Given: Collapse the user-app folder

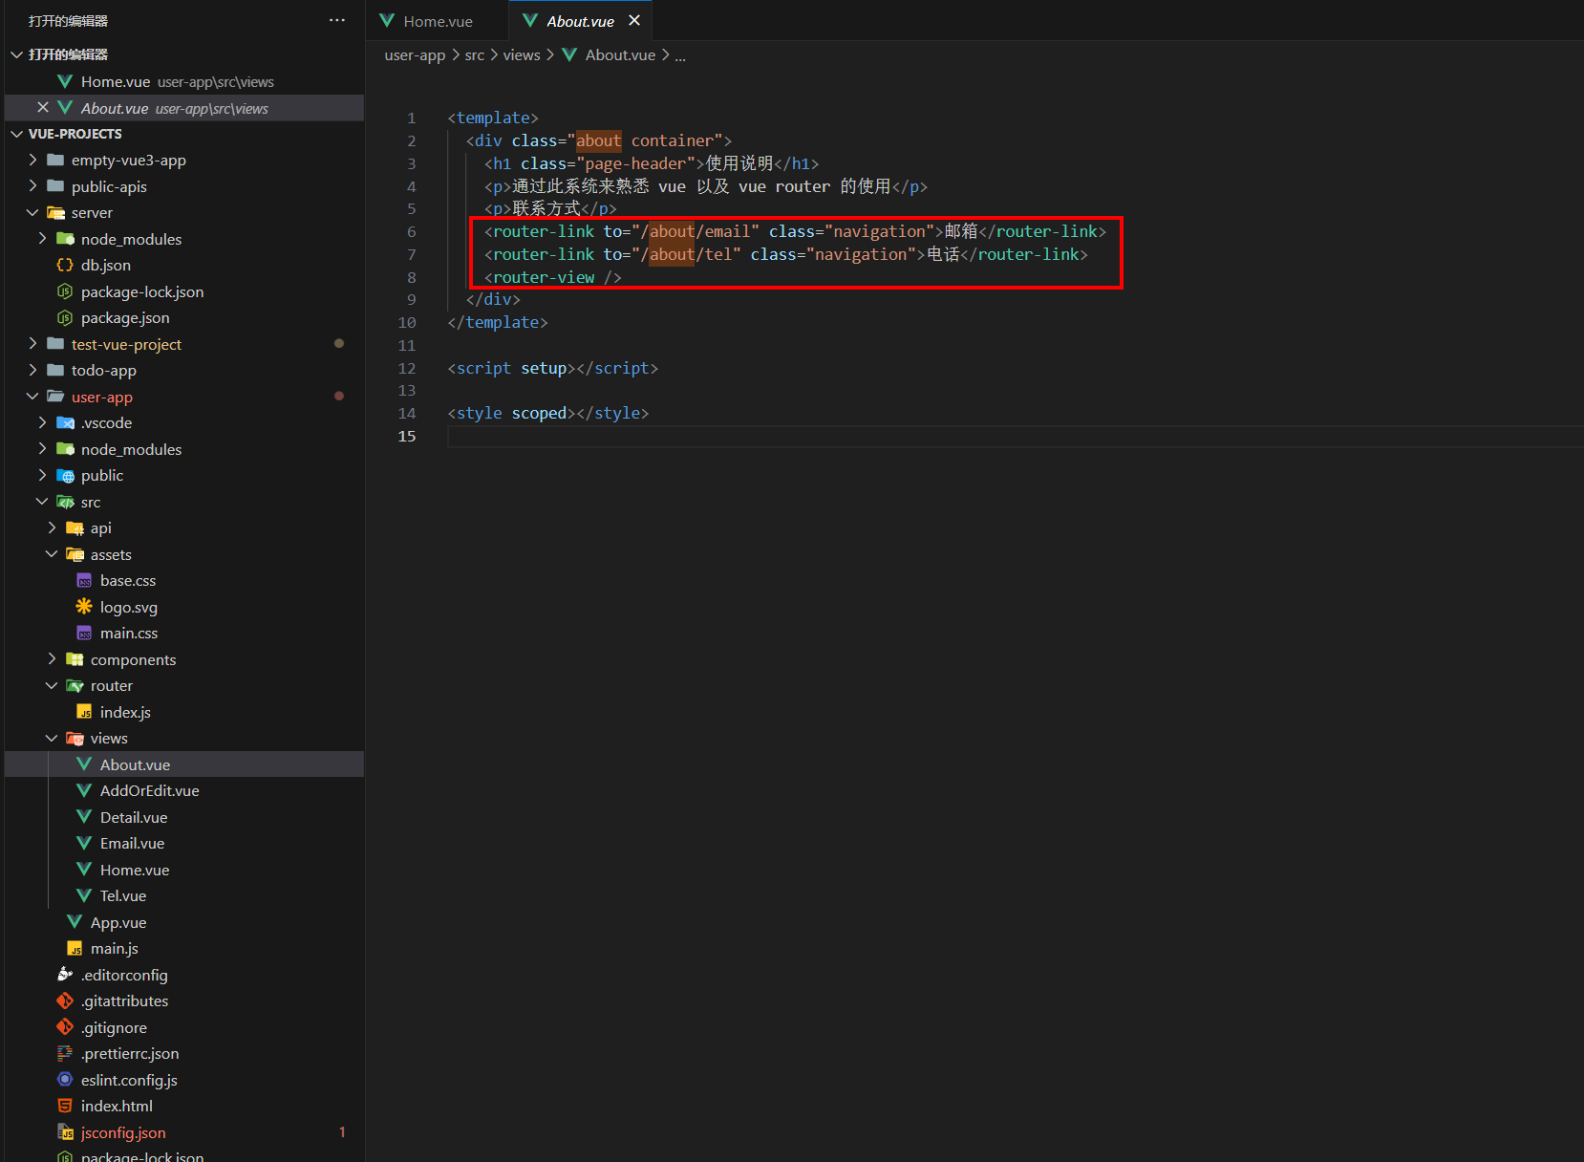Looking at the screenshot, I should pos(32,397).
